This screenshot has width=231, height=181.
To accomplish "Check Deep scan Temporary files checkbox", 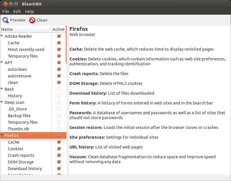I will click(x=59, y=122).
